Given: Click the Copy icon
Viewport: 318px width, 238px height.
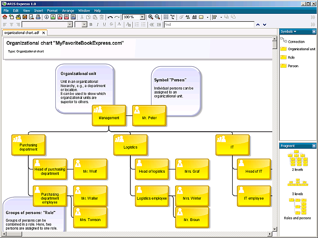Looking at the screenshot, I should click(88, 17).
